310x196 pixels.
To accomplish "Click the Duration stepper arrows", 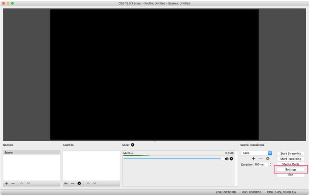I will point(270,165).
